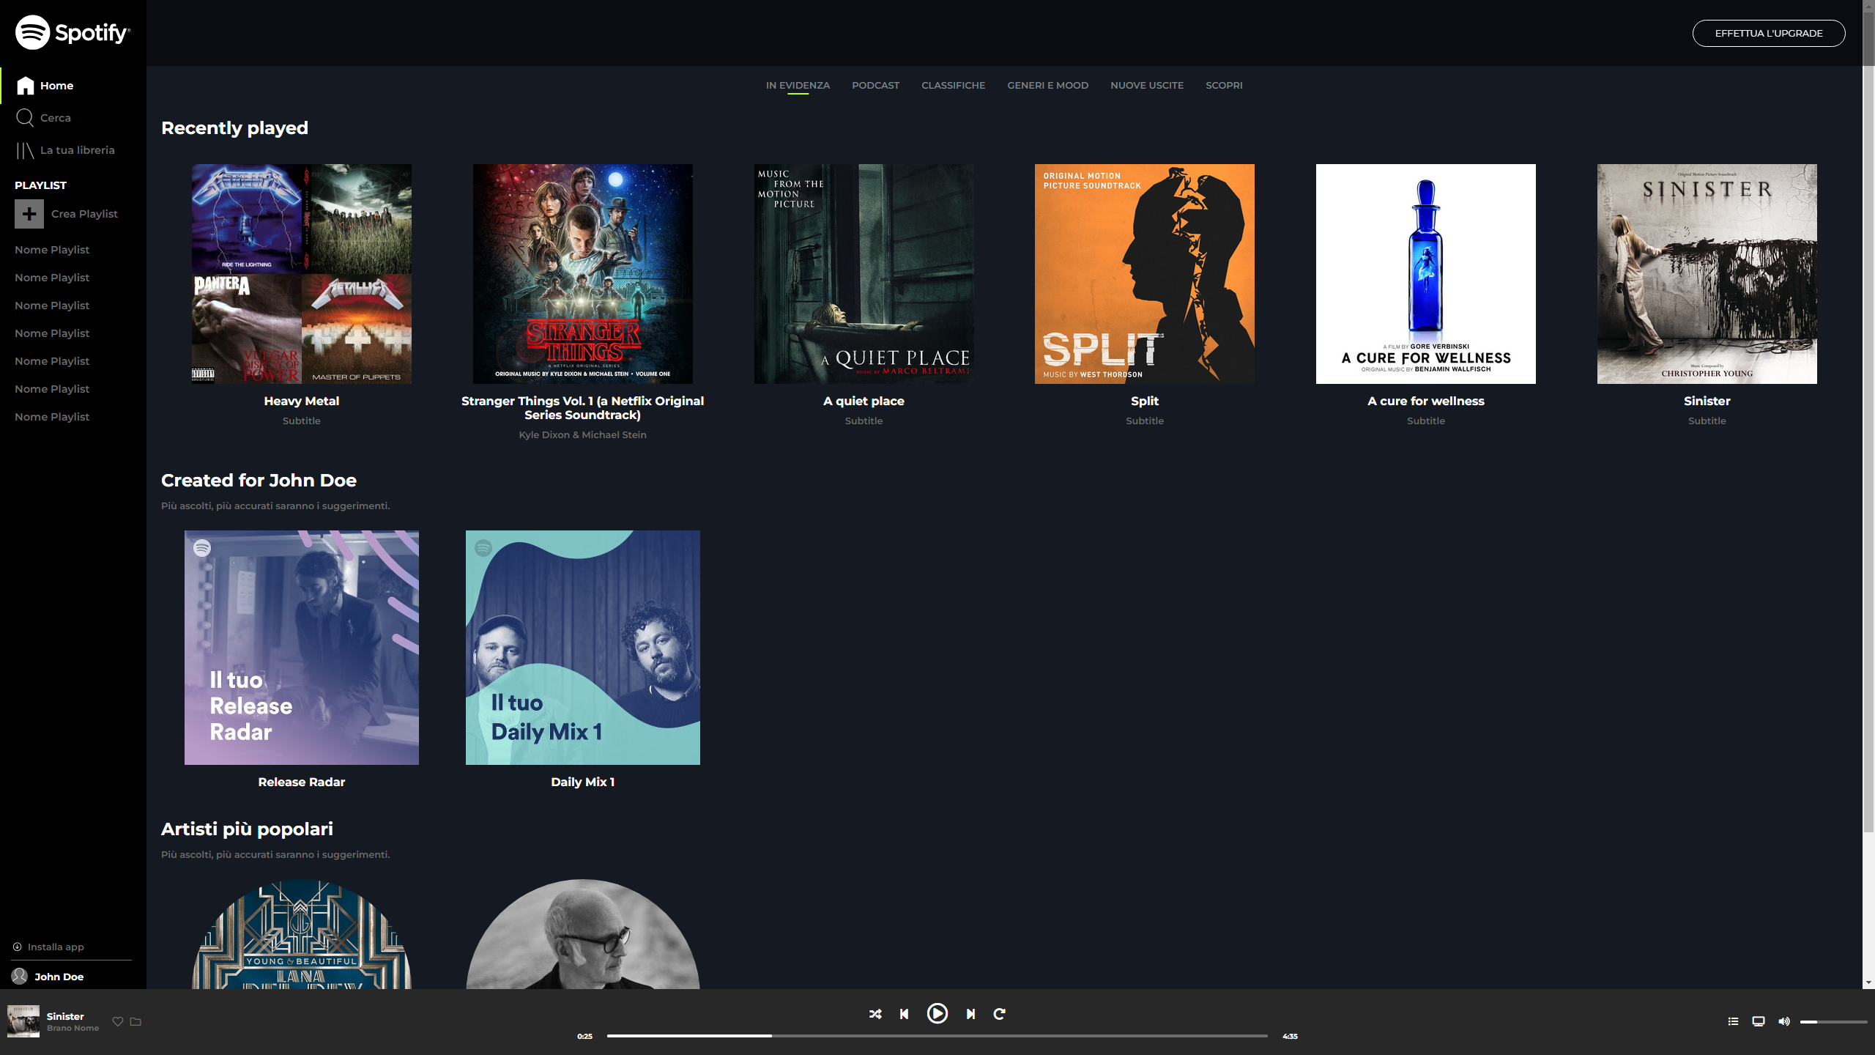Toggle shuffle playback
The width and height of the screenshot is (1875, 1055).
875,1014
